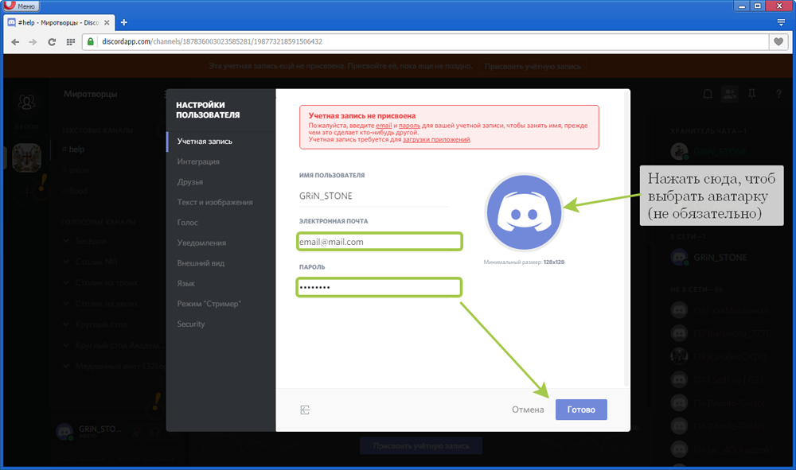
Task: Select the Язык settings section
Action: pyautogui.click(x=220, y=283)
